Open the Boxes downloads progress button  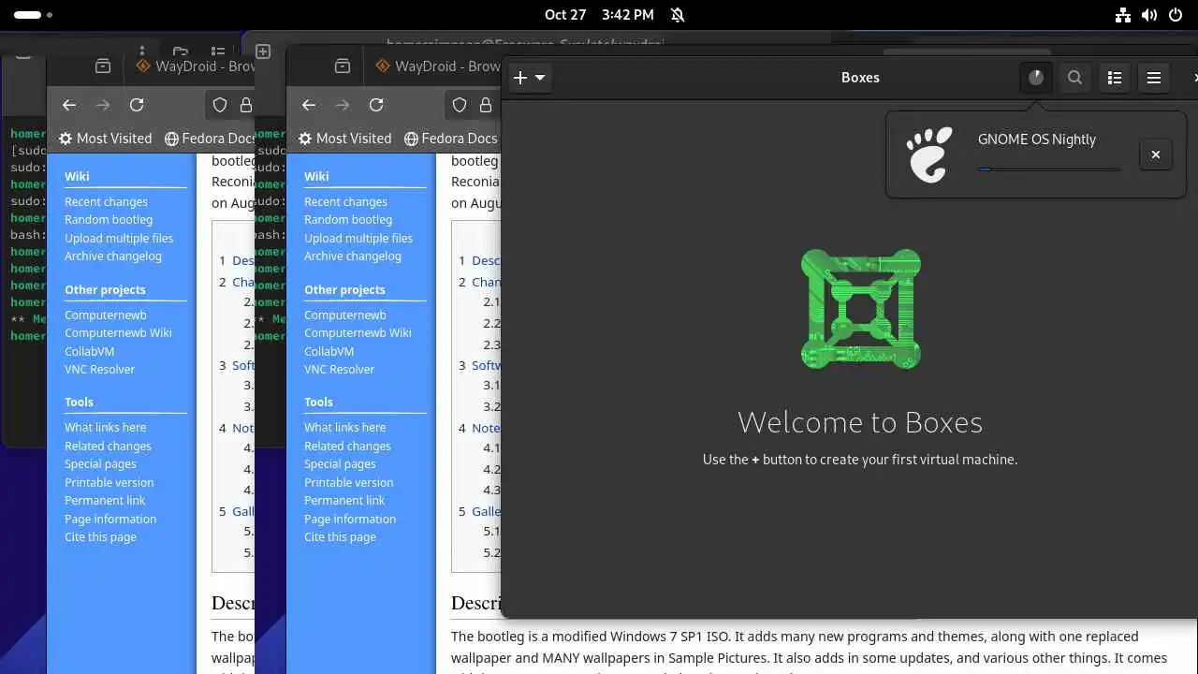tap(1035, 78)
